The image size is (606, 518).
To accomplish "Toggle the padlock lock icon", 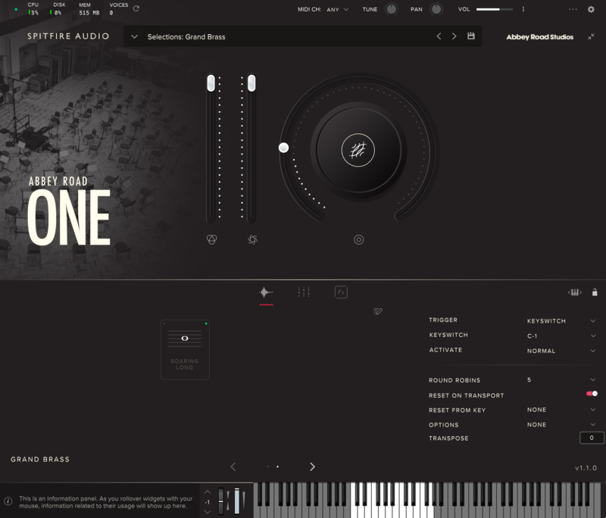I will pyautogui.click(x=595, y=292).
